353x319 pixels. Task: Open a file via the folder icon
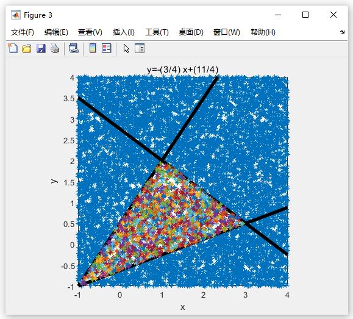27,48
